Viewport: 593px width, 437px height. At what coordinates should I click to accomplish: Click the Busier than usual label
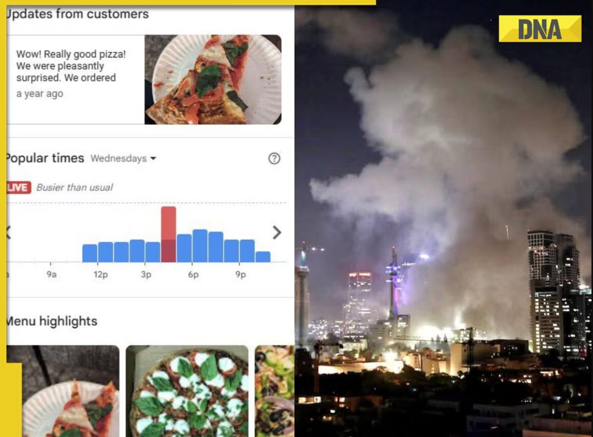[x=74, y=187]
